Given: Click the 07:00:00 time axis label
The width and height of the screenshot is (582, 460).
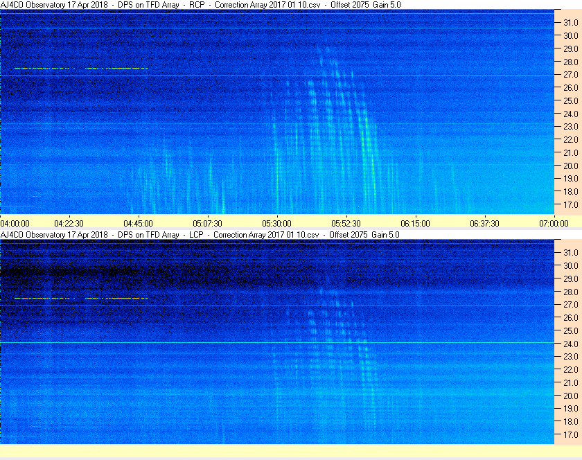Looking at the screenshot, I should pos(554,224).
